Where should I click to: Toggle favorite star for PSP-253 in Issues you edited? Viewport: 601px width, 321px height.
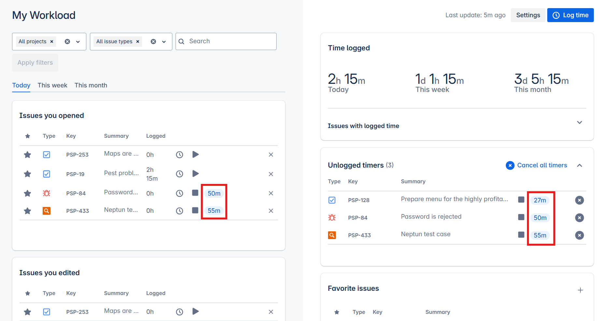27,312
